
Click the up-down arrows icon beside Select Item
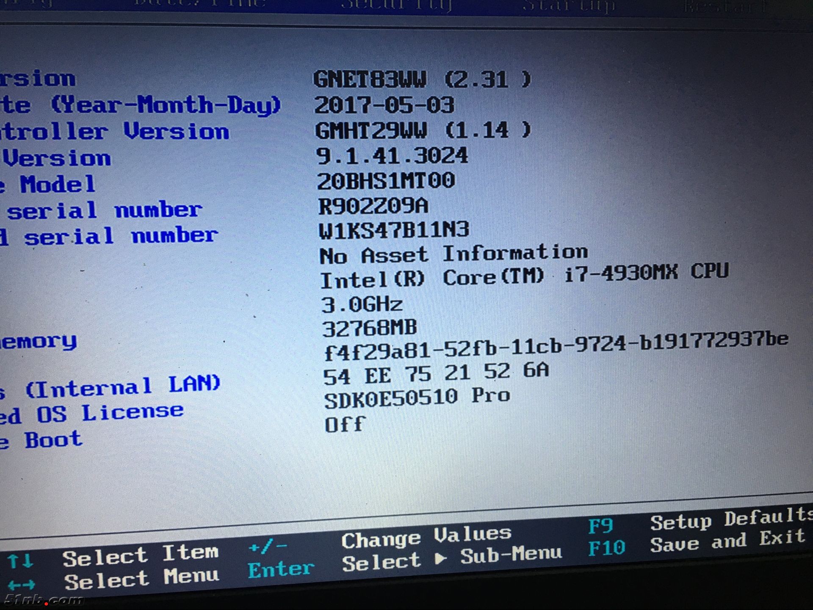coord(20,561)
